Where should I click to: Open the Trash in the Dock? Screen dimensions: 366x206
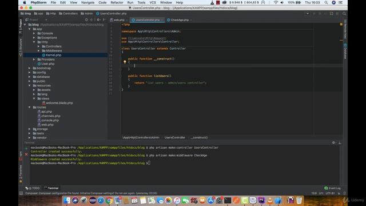click(299, 200)
